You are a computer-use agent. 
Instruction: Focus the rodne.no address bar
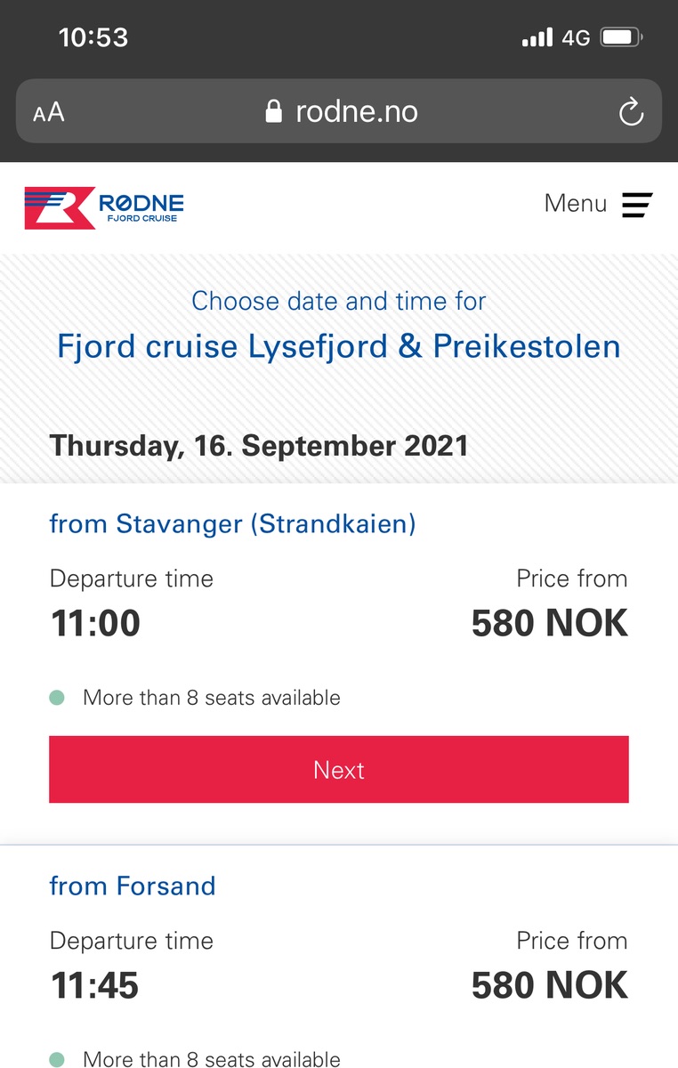[x=356, y=112]
